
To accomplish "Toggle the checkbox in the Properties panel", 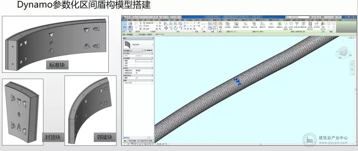I will 137,78.
